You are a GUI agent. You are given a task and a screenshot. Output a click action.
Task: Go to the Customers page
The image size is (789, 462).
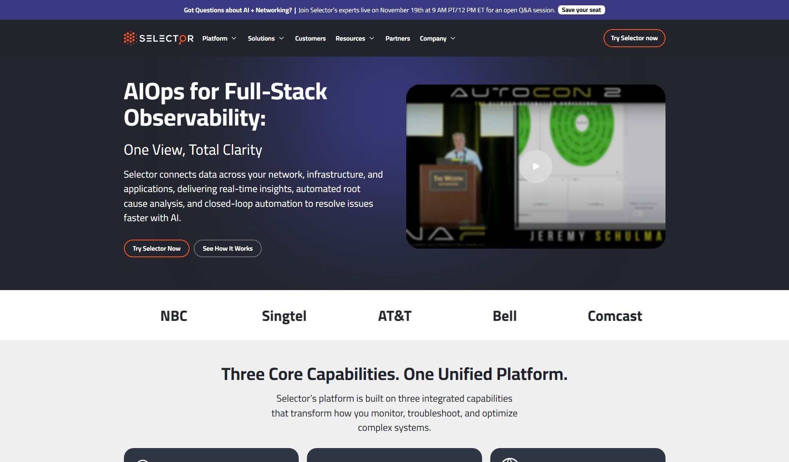(x=310, y=38)
